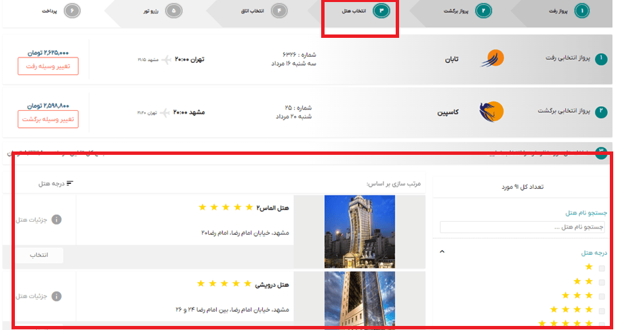Click the info icon for هتل درویشی

point(57,296)
